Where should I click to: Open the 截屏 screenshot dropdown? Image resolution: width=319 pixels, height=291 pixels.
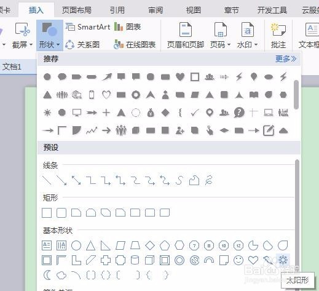click(x=23, y=36)
